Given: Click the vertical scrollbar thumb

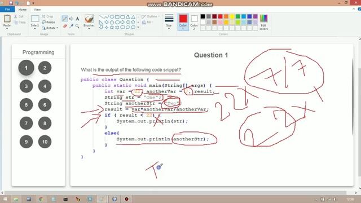Looking at the screenshot, I should (x=359, y=122).
